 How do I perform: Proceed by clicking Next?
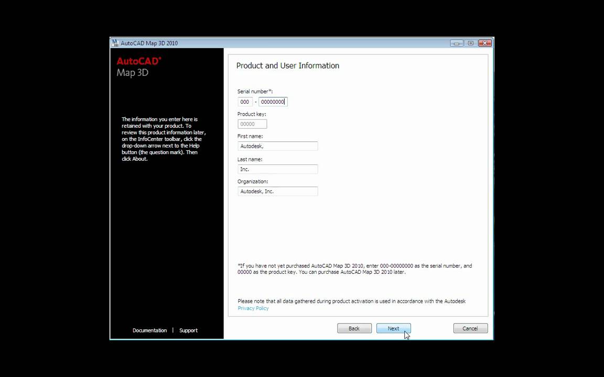point(394,328)
